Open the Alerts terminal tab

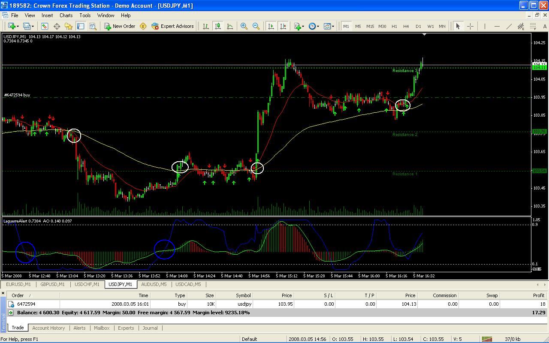[79, 328]
